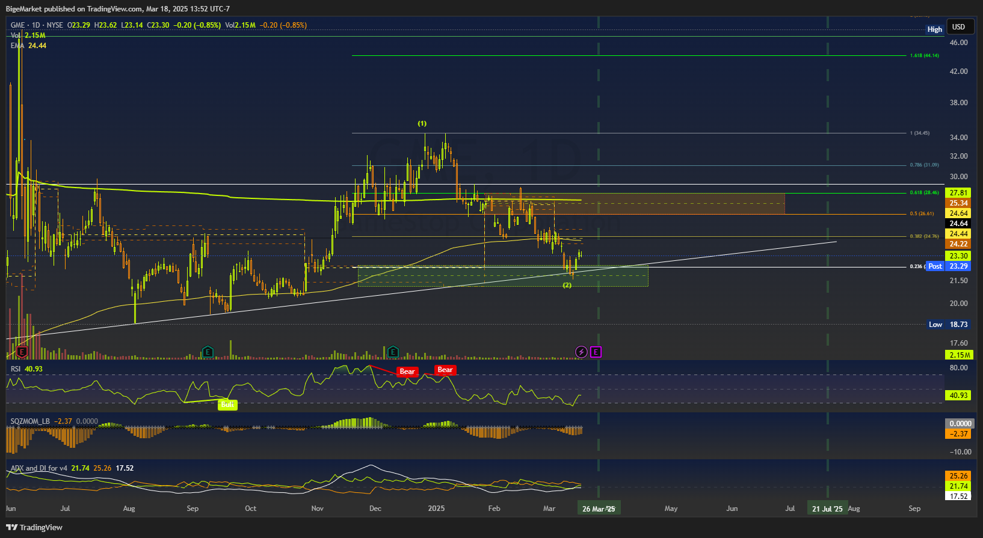Click the Low 18.73 price label
Screen dimensions: 983x538
949,325
